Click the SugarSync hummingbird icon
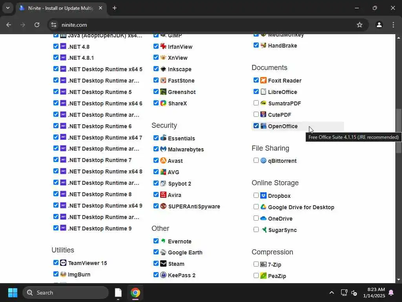Image resolution: width=402 pixels, height=302 pixels. (263, 230)
